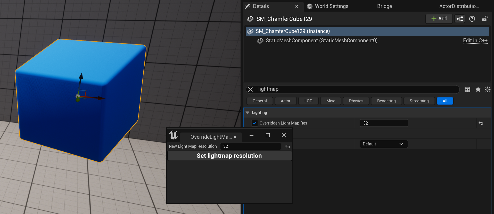Open the ActorDistributio... tab

459,6
